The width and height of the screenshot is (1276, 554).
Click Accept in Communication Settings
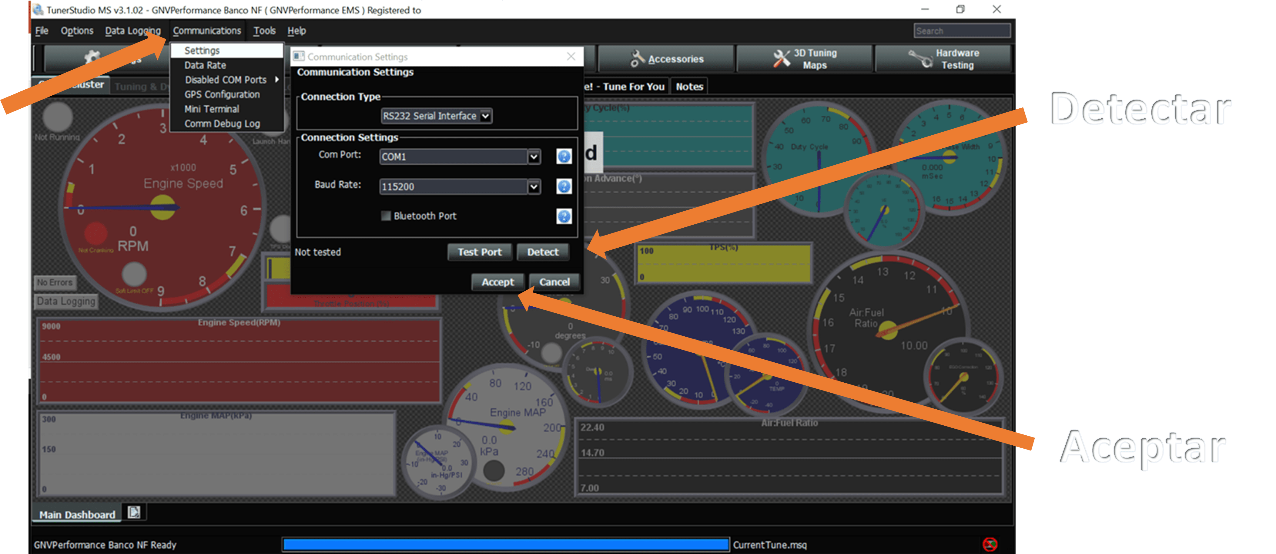pyautogui.click(x=498, y=282)
